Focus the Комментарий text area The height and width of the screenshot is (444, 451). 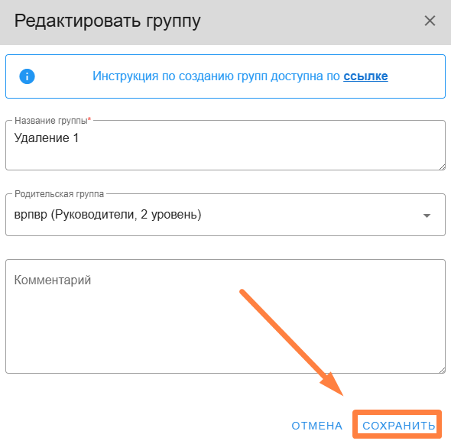(x=226, y=316)
